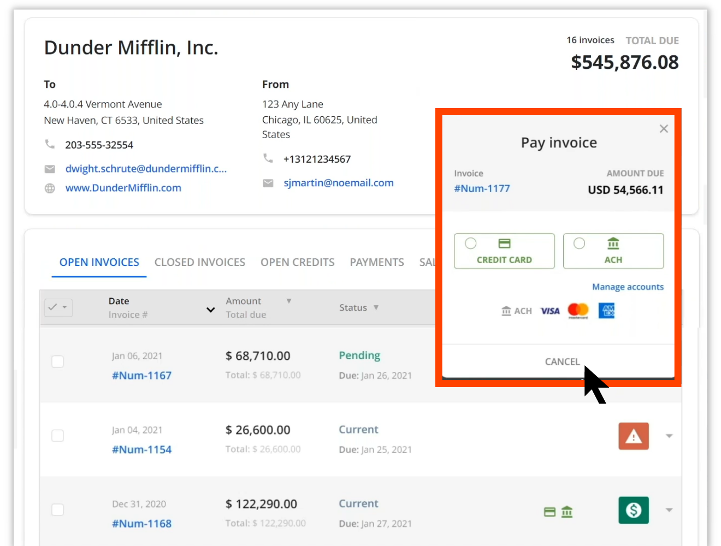721x546 pixels.
Task: Select the credit card icon in Credit Card option
Action: point(504,244)
